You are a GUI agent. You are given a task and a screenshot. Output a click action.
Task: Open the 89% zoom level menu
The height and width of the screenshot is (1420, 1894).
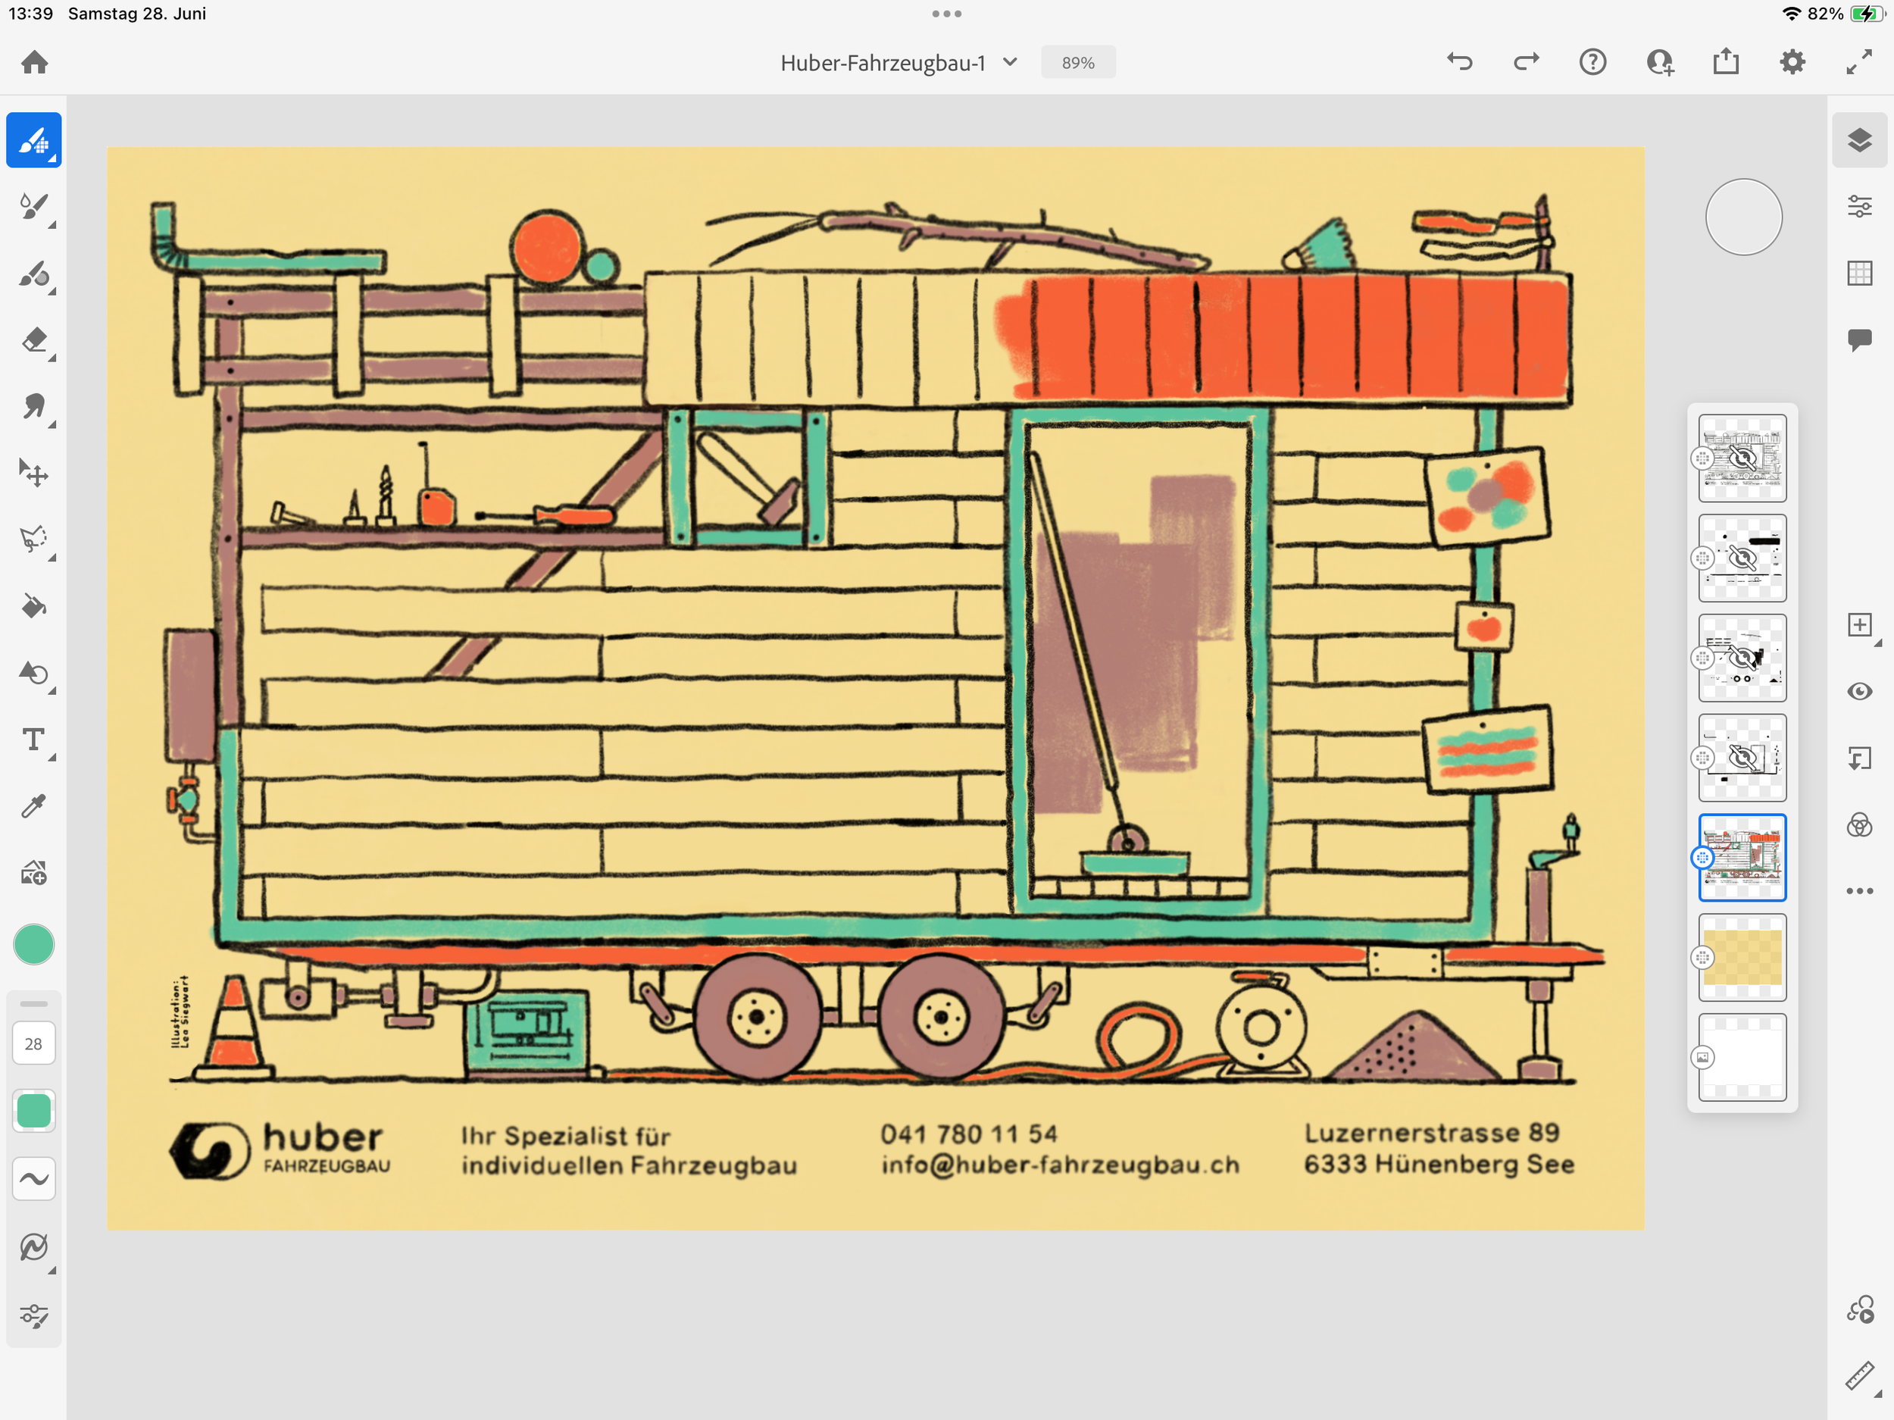pos(1077,63)
